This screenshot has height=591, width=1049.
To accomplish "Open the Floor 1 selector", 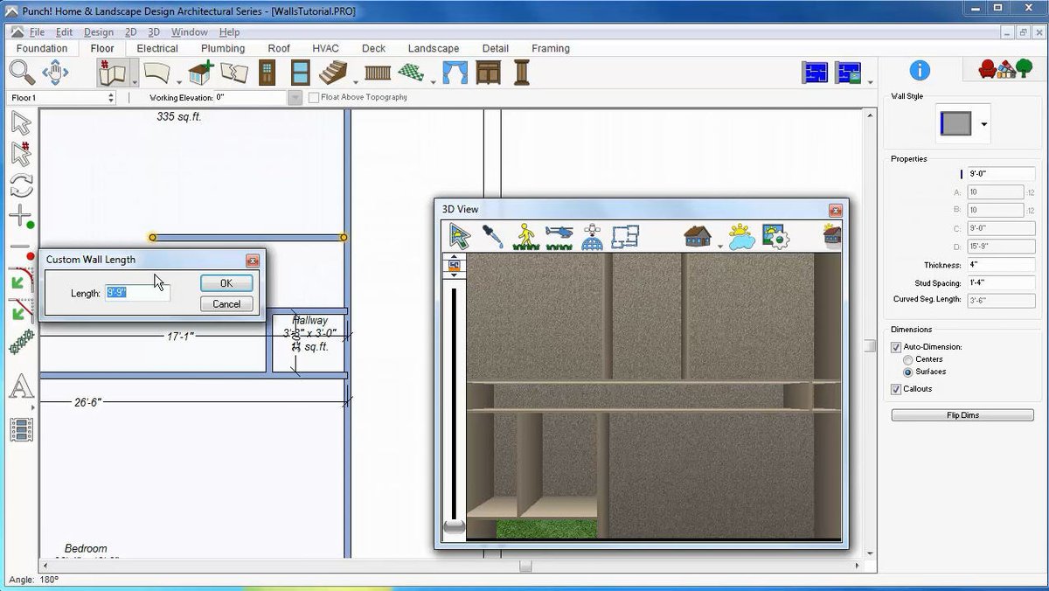I will tap(61, 98).
